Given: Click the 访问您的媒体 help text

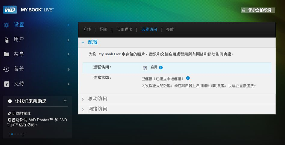Looking at the screenshot, I should 19,114.
